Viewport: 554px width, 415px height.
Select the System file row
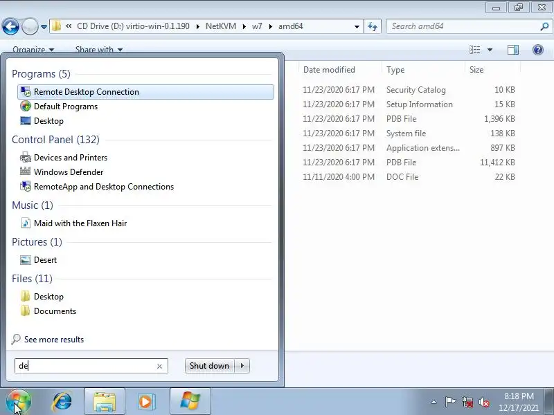pos(409,133)
